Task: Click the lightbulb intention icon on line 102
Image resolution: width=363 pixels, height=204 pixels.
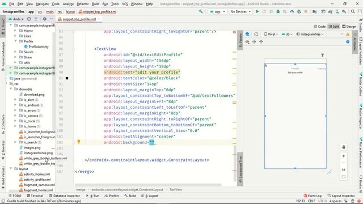Action: pos(79,142)
